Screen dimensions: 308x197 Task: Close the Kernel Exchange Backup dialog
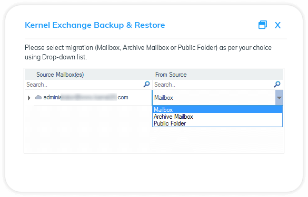277,25
